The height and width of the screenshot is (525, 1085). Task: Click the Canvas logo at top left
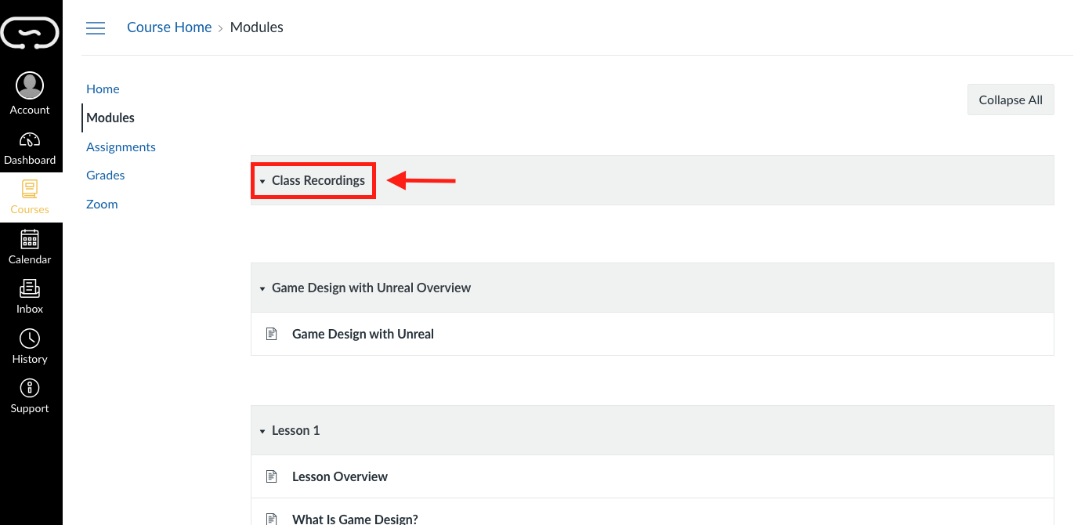[30, 33]
